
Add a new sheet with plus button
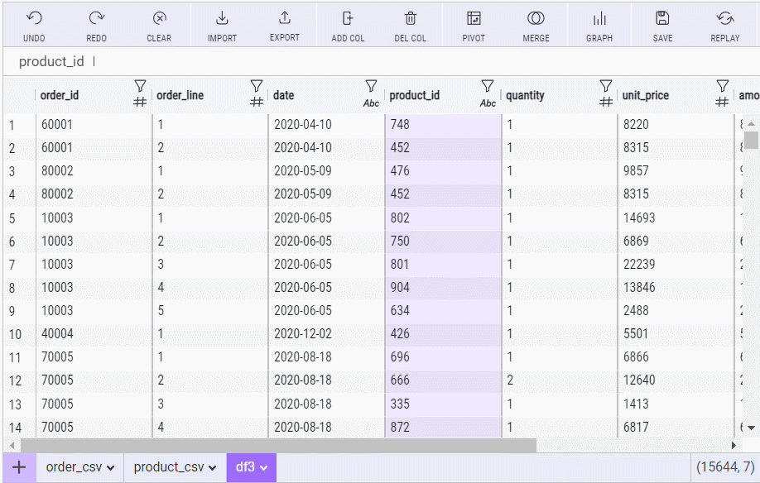[x=18, y=467]
